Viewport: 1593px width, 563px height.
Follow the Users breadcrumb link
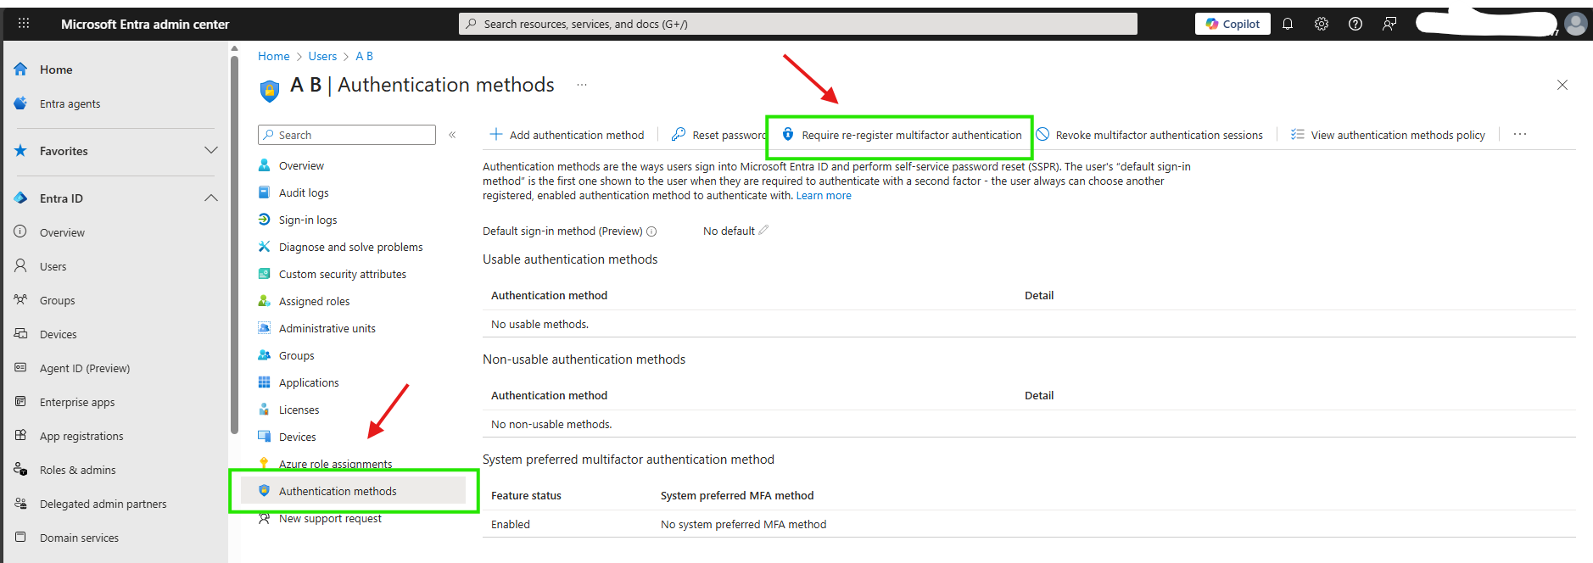[322, 56]
